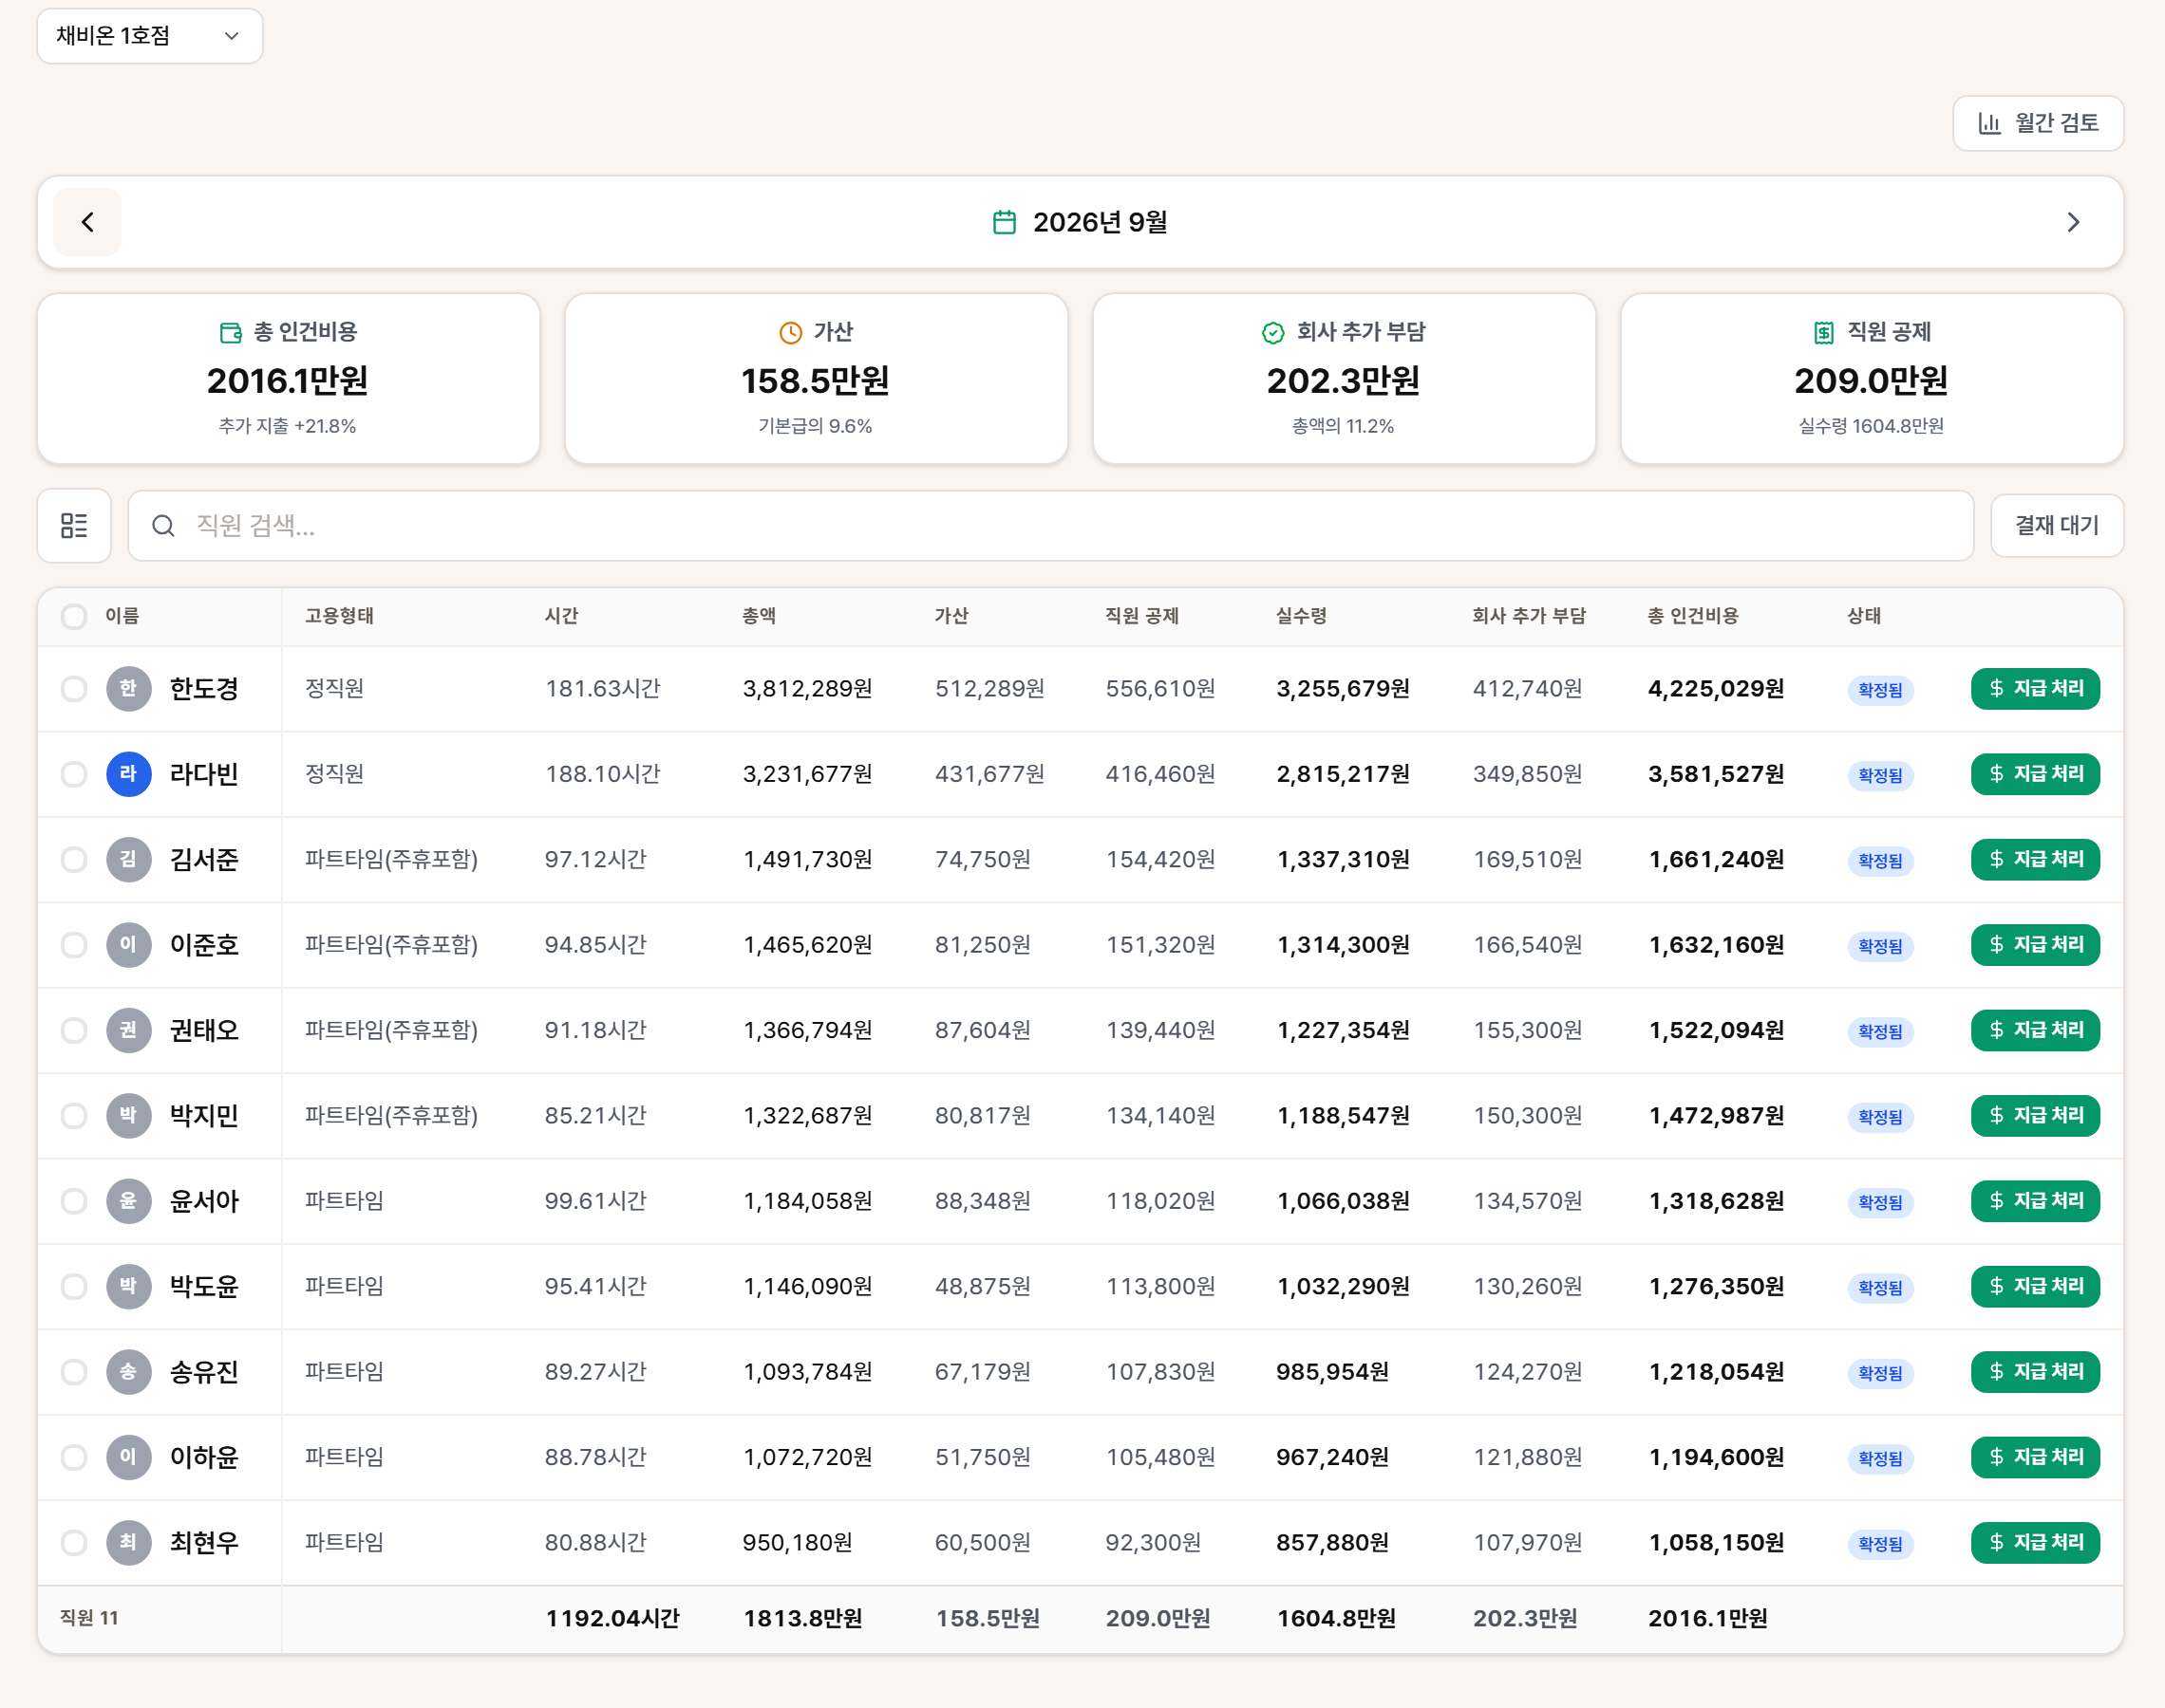Click 지급 처리 for 한도경
The width and height of the screenshot is (2165, 1708).
tap(2035, 689)
